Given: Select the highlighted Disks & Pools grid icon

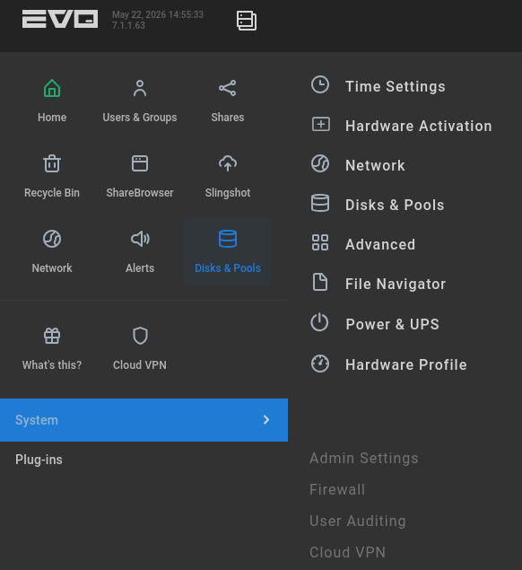Looking at the screenshot, I should point(228,239).
